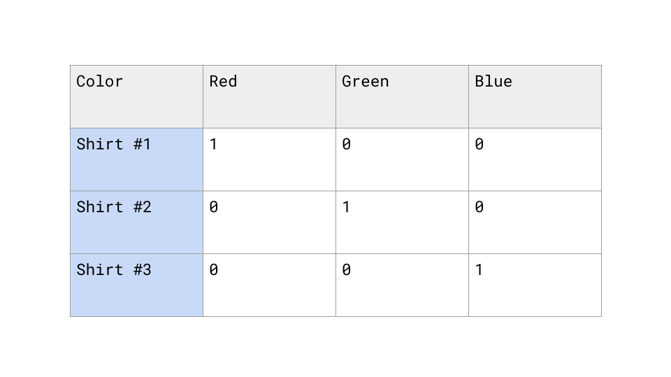Select Shirt #1's Blue cell

pyautogui.click(x=535, y=159)
